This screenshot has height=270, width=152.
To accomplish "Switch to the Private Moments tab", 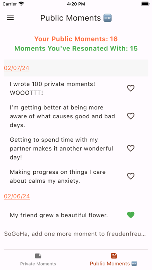I will 38,259.
